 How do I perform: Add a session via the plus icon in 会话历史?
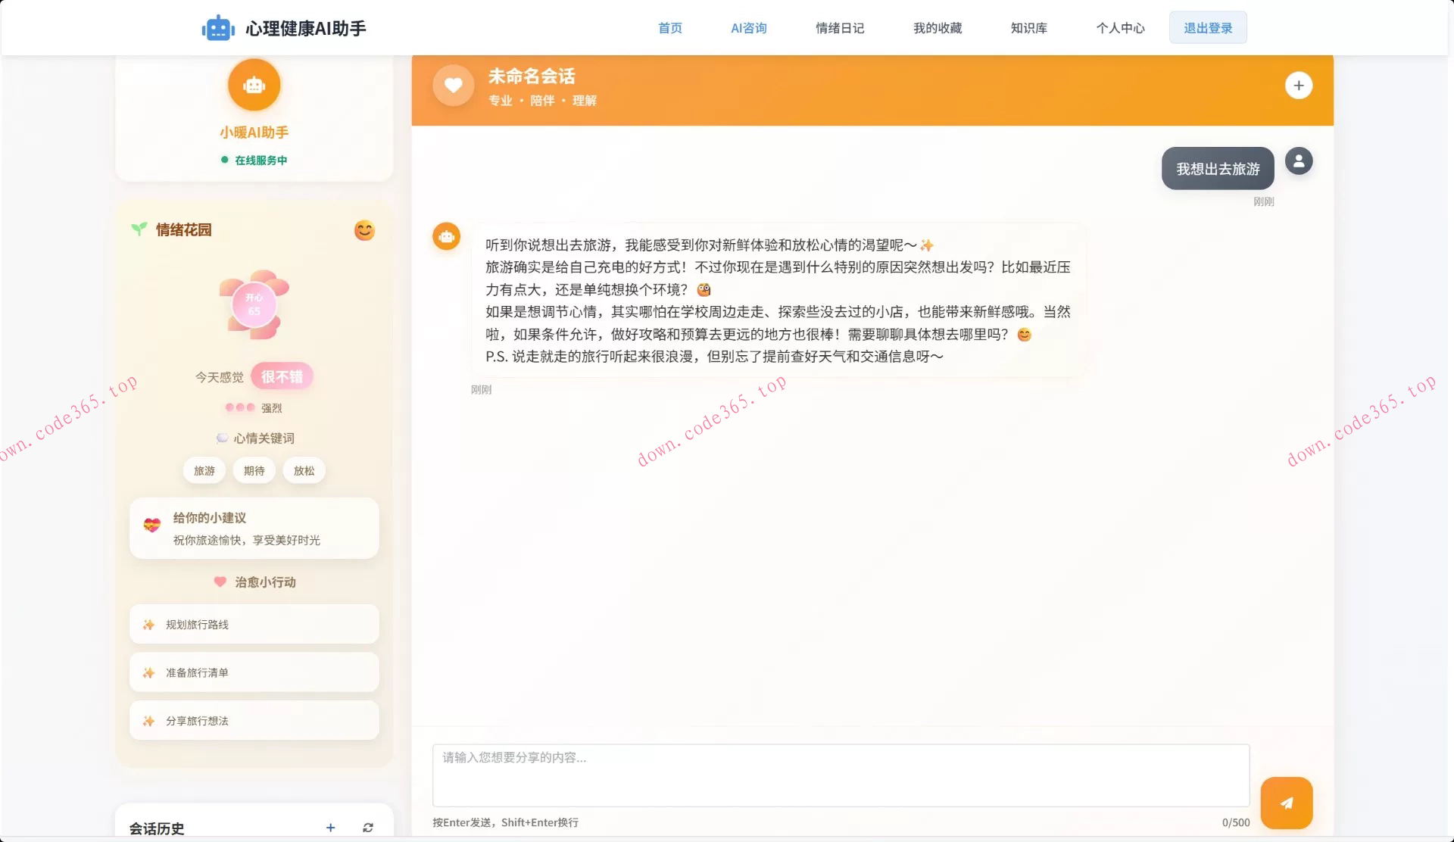[330, 828]
